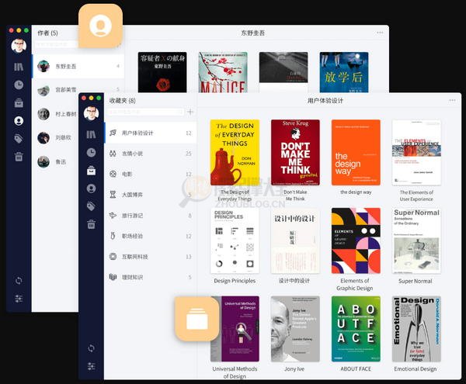Open Elements of Graphic Design book cover
Viewport: 466px width, 384px height.
(356, 240)
